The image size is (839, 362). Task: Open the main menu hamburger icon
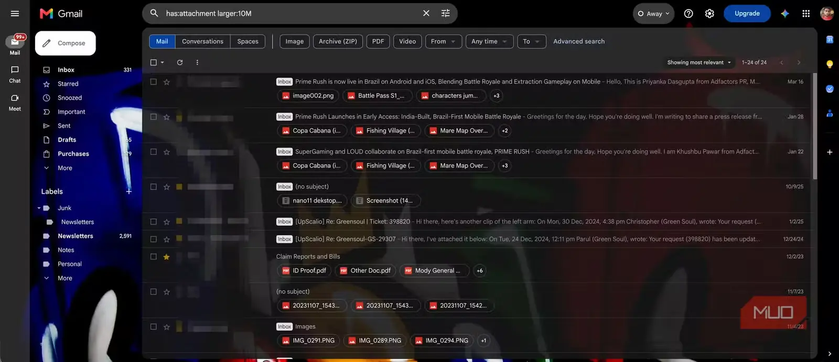tap(15, 14)
